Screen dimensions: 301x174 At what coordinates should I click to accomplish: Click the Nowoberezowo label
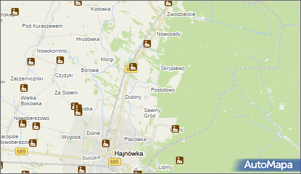[x=32, y=118]
